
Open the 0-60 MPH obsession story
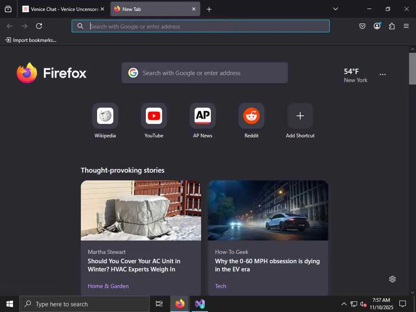[x=267, y=265]
